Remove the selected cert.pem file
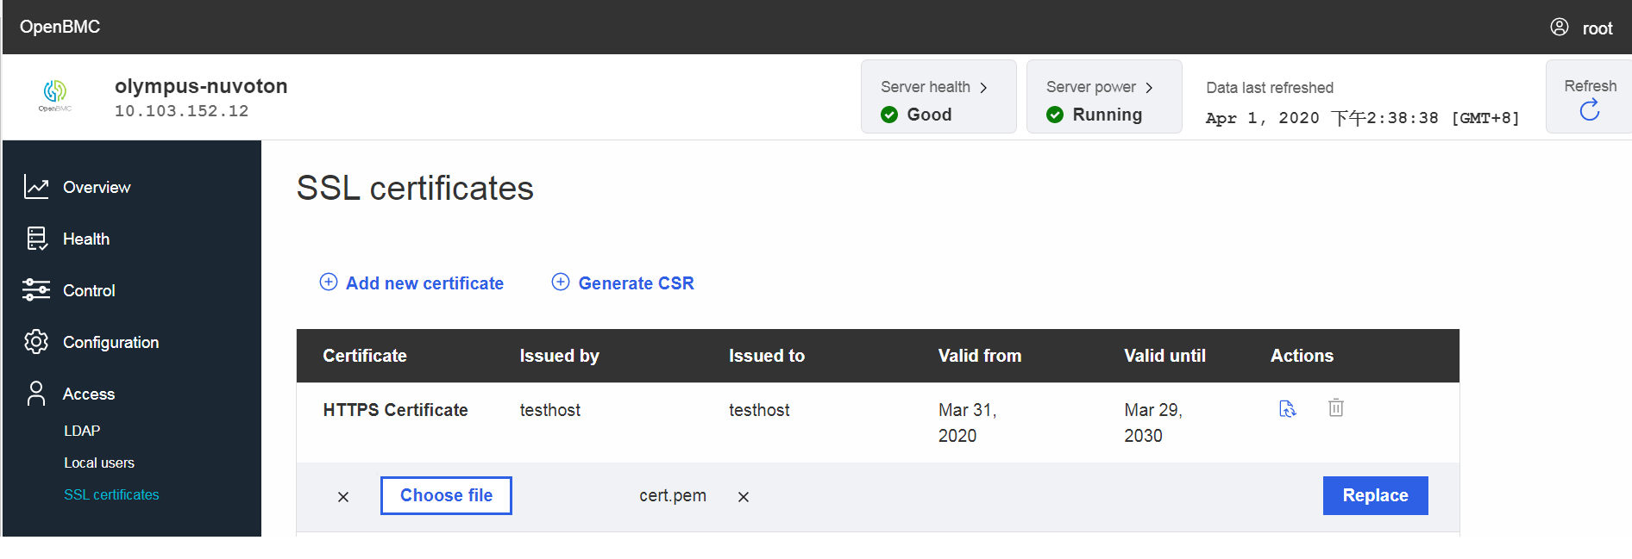1632x559 pixels. (744, 497)
